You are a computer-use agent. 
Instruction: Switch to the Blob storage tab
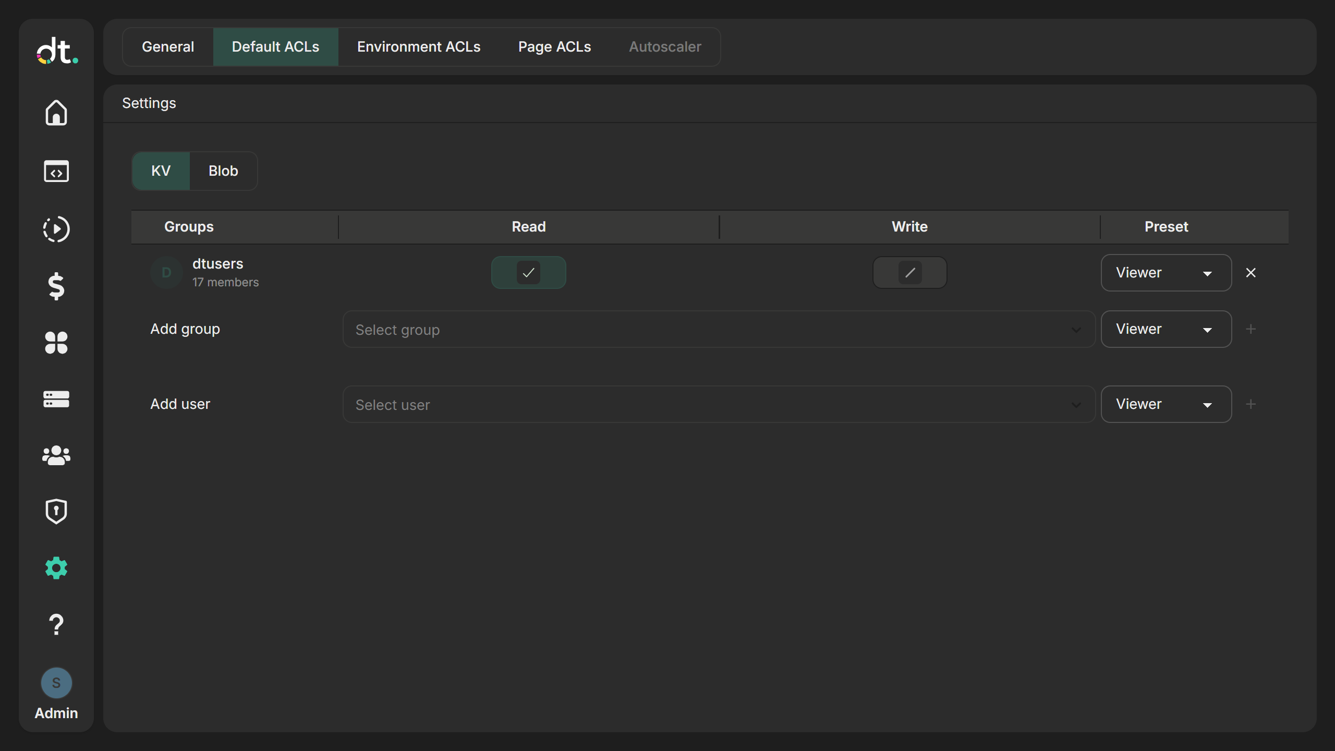223,171
